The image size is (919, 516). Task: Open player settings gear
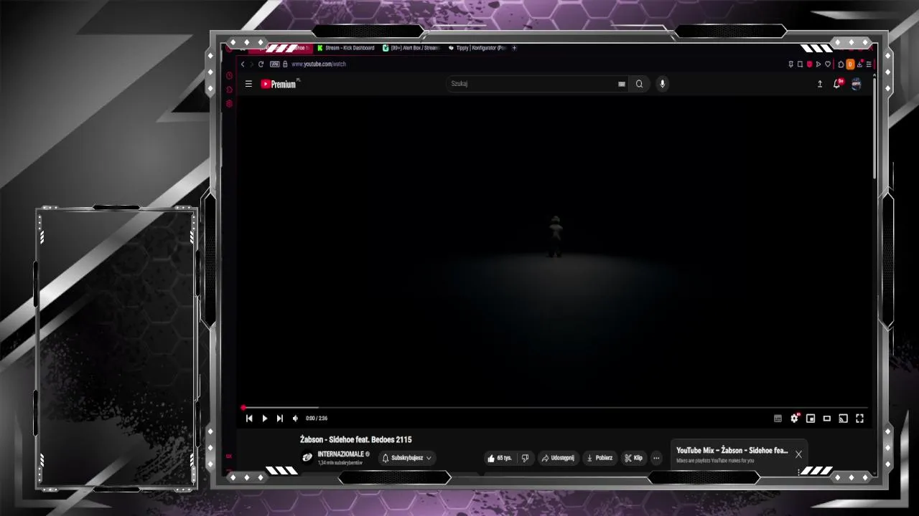coord(794,419)
